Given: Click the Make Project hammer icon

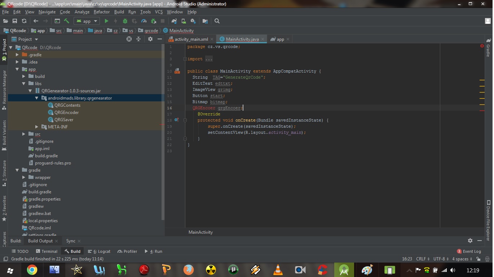Looking at the screenshot, I should 66,21.
